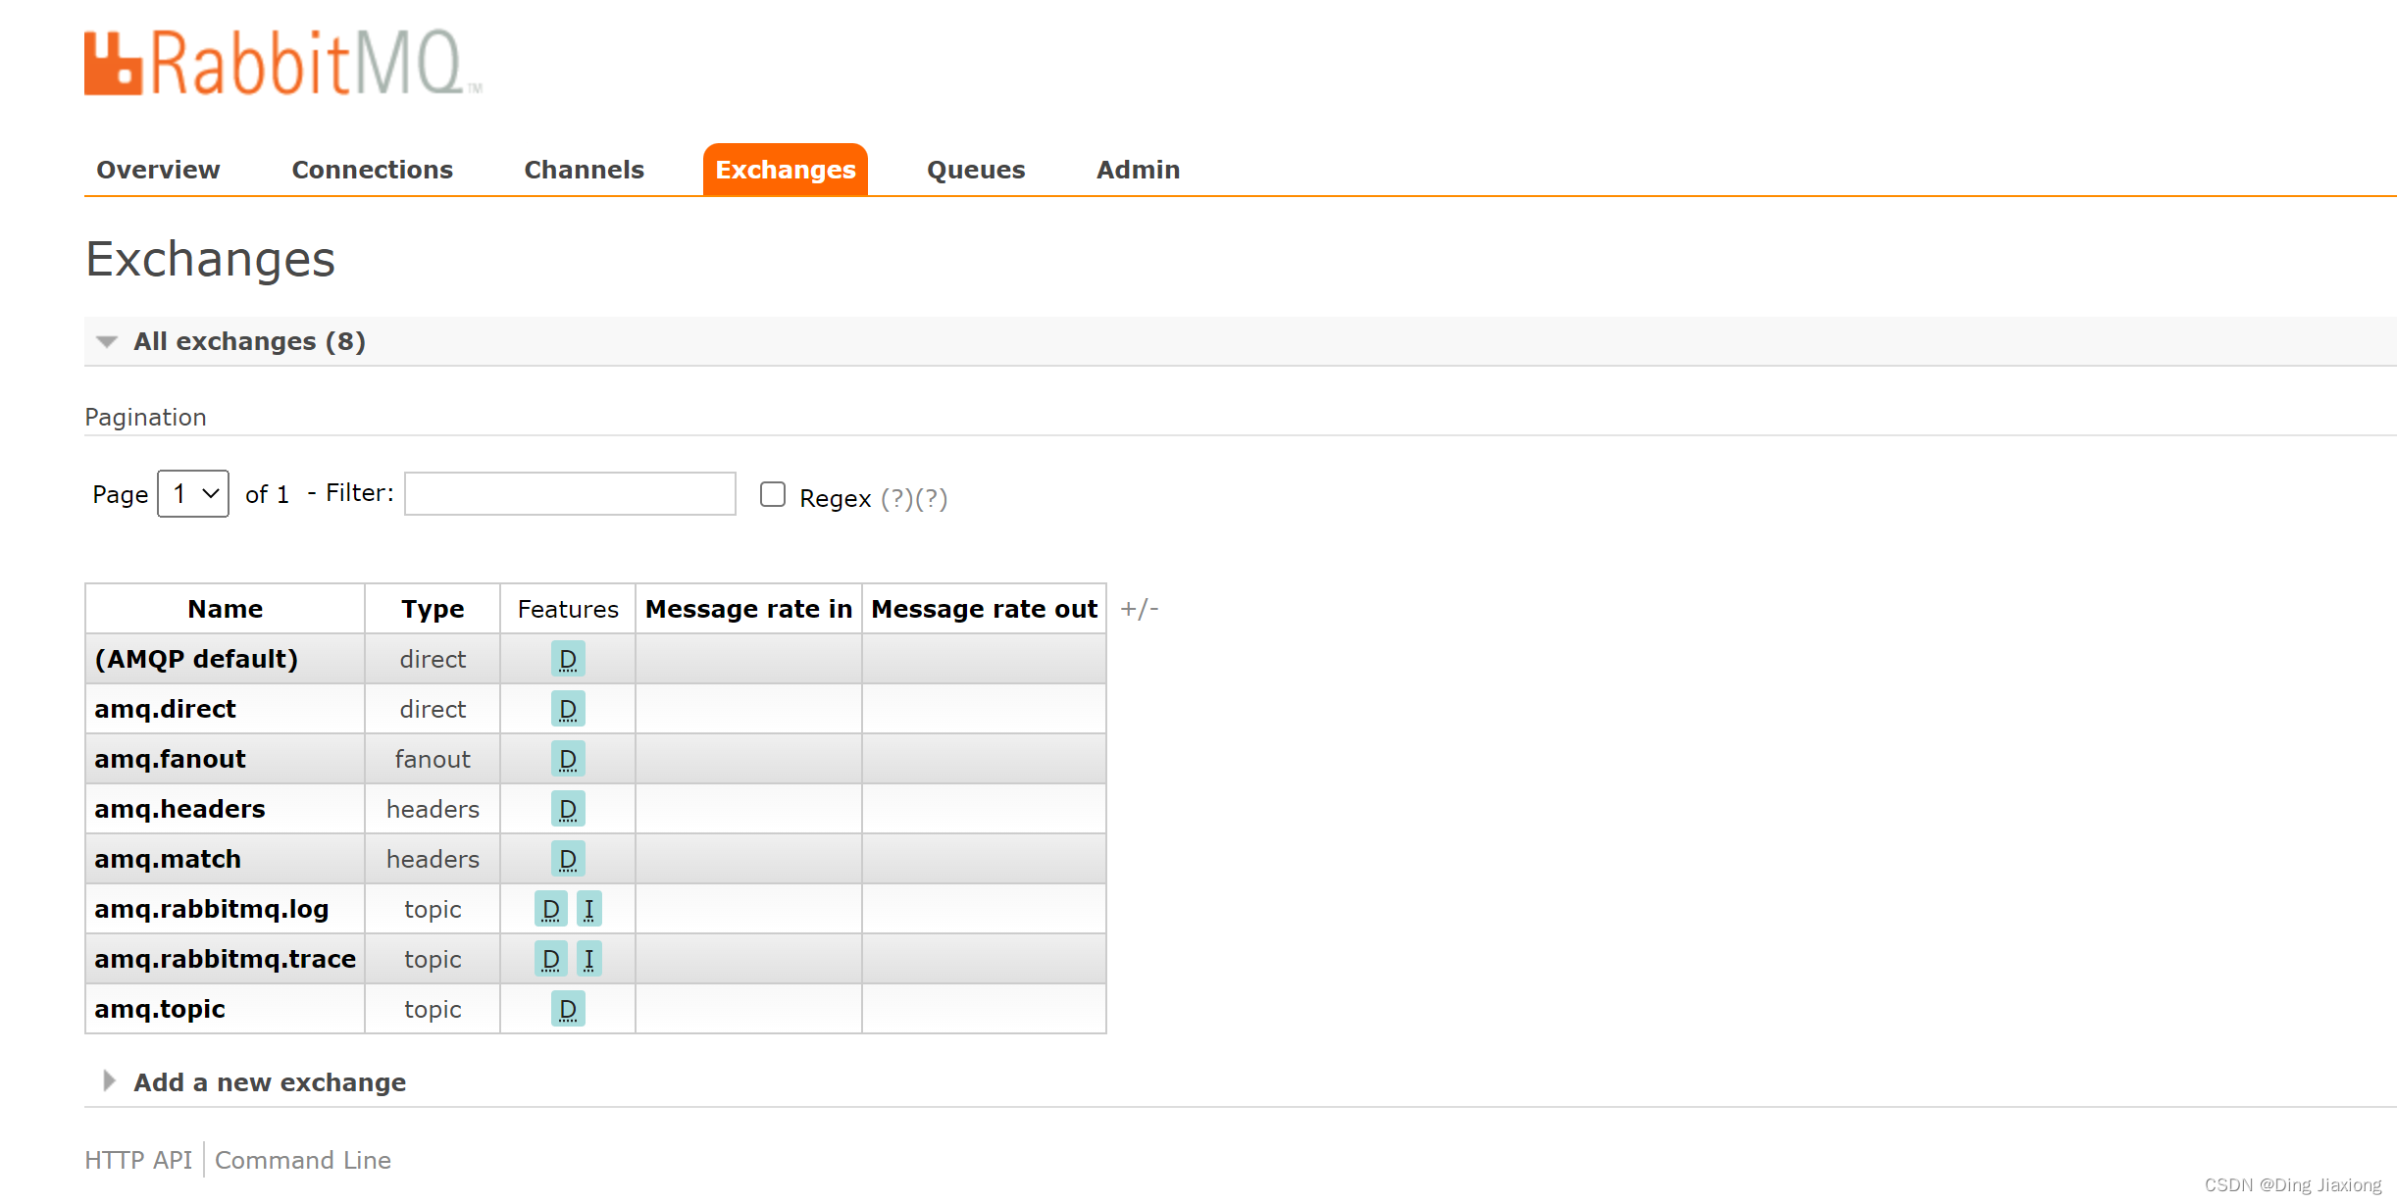
Task: Click the 'direct' type cell of amq.direct
Action: (433, 709)
